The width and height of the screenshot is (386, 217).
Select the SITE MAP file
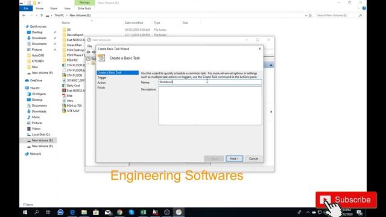tap(73, 111)
